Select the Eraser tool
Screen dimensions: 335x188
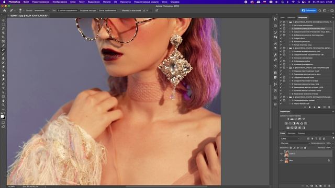coord(3,67)
